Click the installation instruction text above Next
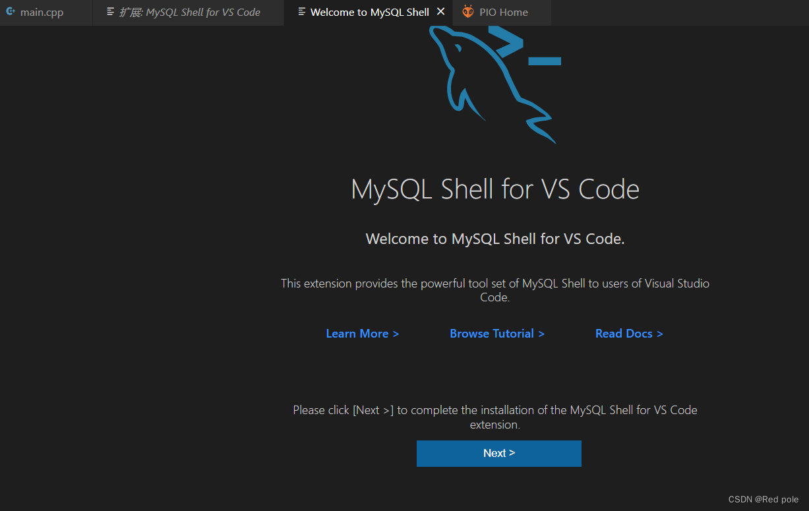 click(x=494, y=417)
